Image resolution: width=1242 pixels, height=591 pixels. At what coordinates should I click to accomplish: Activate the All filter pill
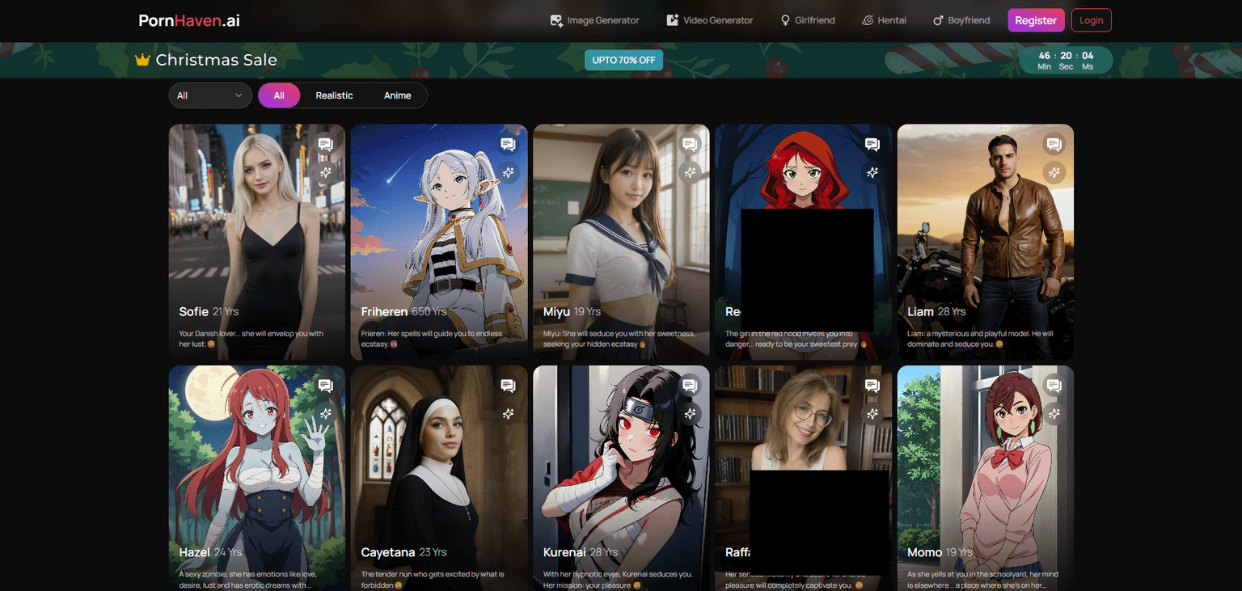click(279, 95)
